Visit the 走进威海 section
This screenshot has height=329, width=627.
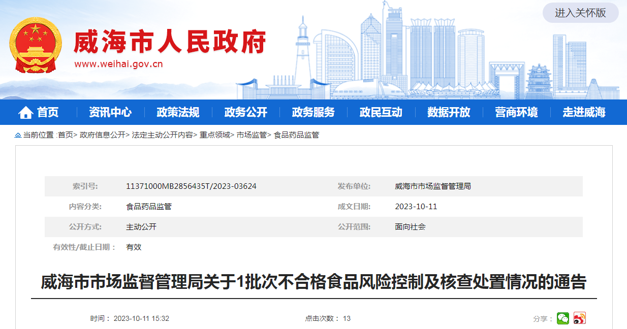[x=584, y=112]
